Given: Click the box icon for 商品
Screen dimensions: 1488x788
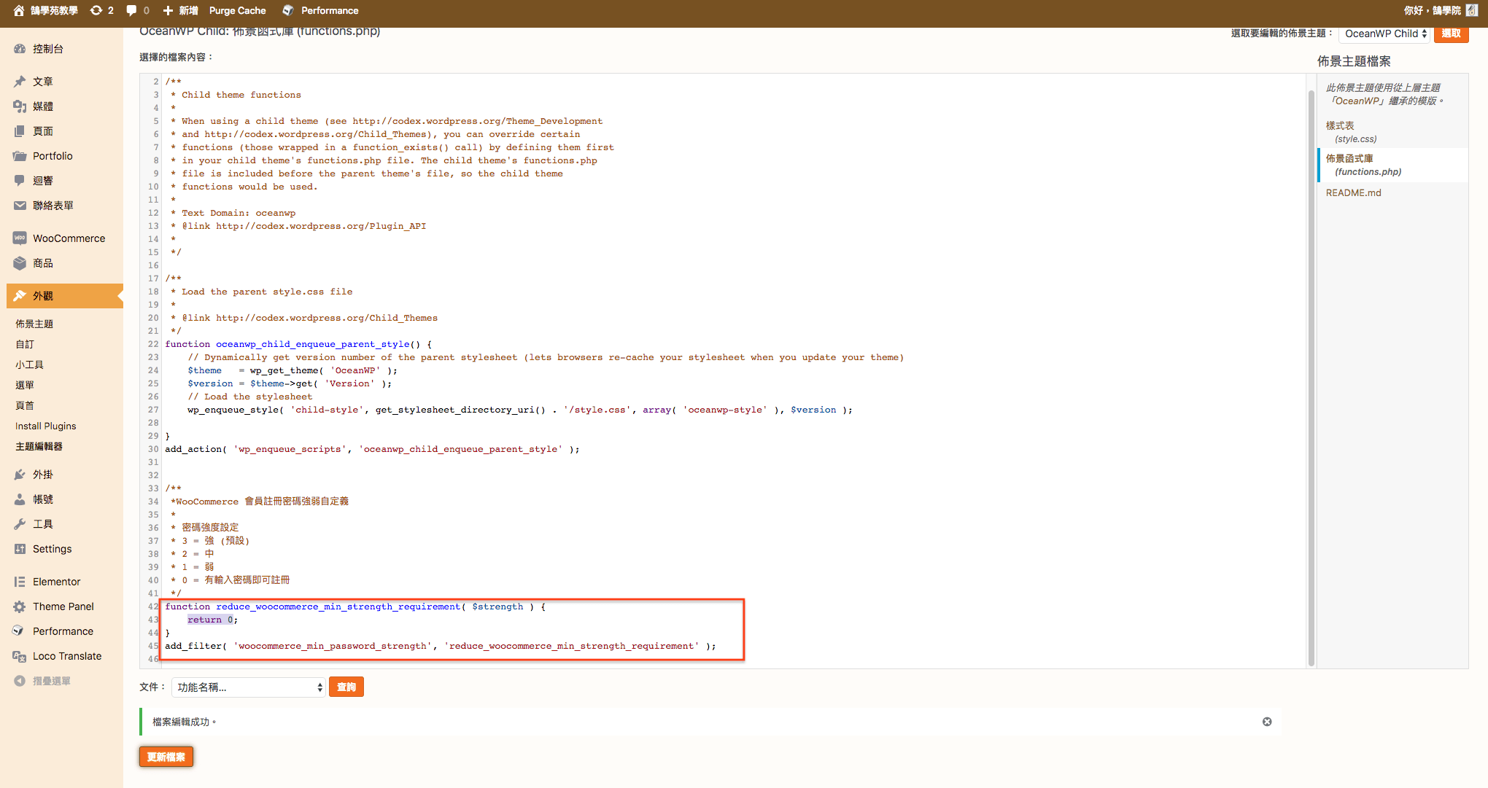Looking at the screenshot, I should point(20,263).
